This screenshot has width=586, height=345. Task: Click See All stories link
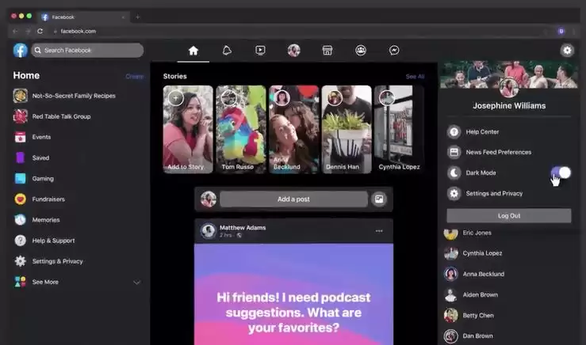pos(415,77)
